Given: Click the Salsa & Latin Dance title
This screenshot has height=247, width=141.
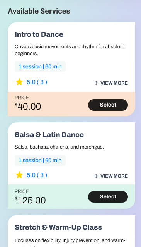Looking at the screenshot, I should click(49, 135).
